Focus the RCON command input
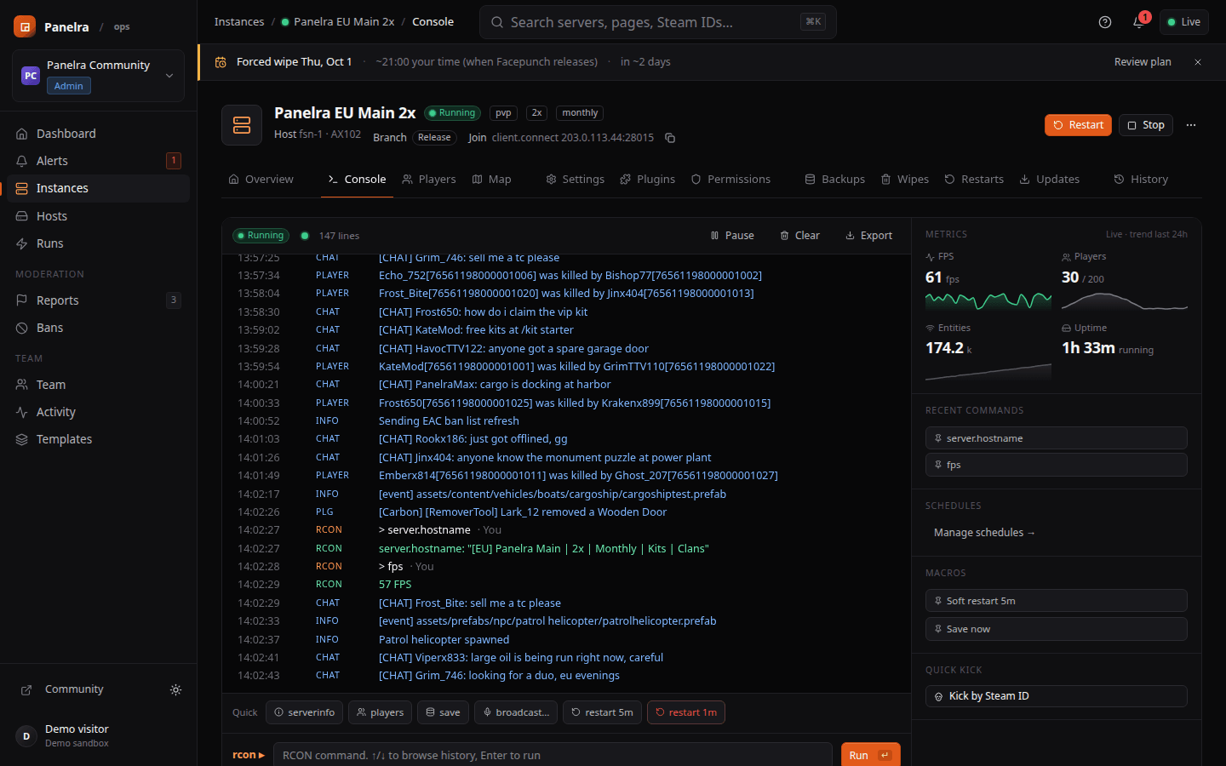The width and height of the screenshot is (1226, 766). coord(553,756)
